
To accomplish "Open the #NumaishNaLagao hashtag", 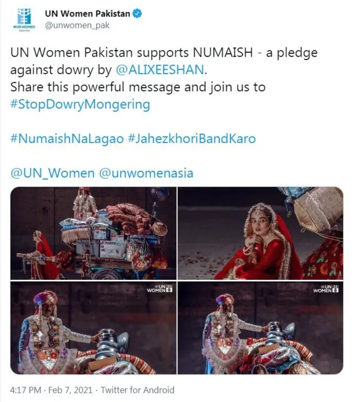I will tap(67, 139).
